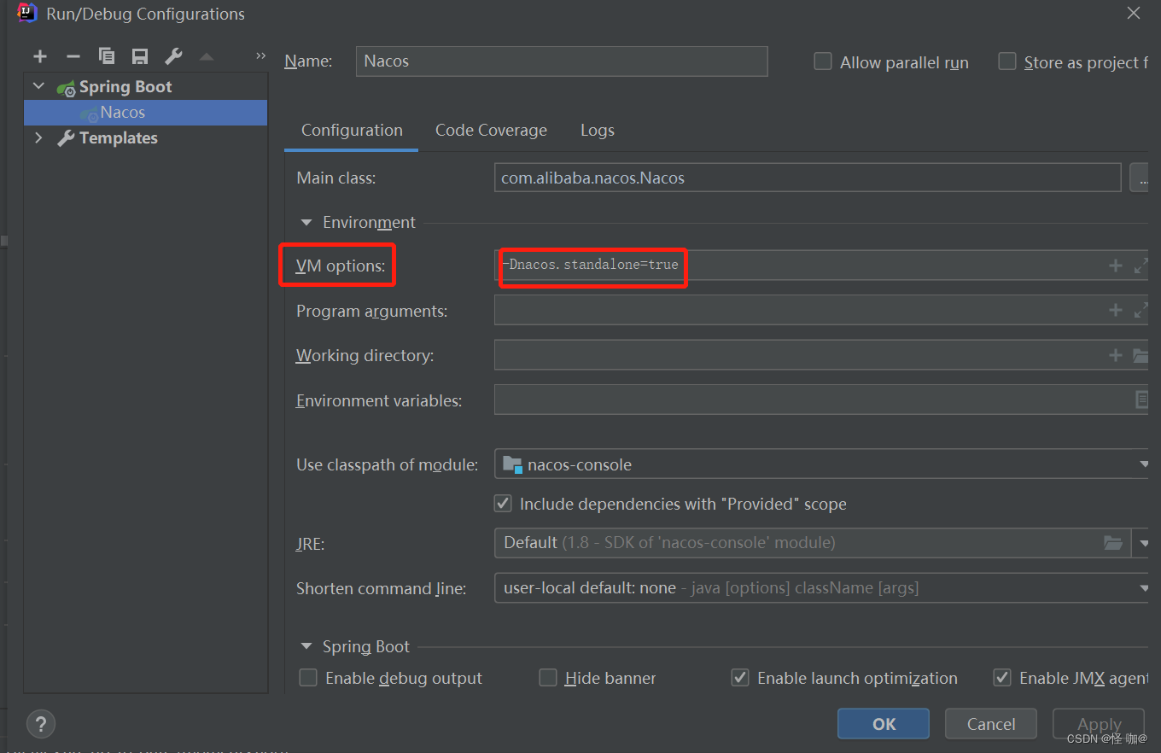Open Shorten command line dropdown

pos(1143,587)
